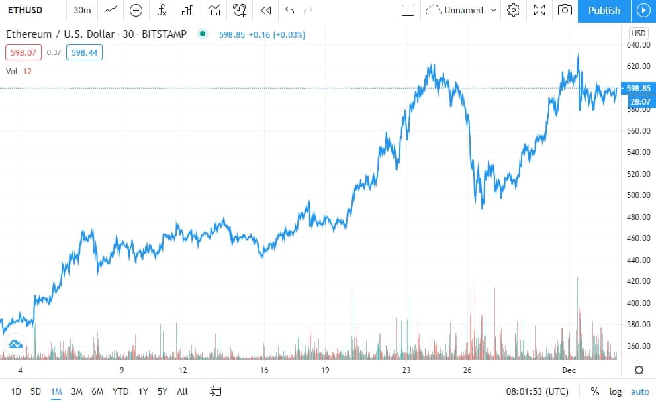Toggle the percent scale
The width and height of the screenshot is (656, 402).
[x=594, y=391]
